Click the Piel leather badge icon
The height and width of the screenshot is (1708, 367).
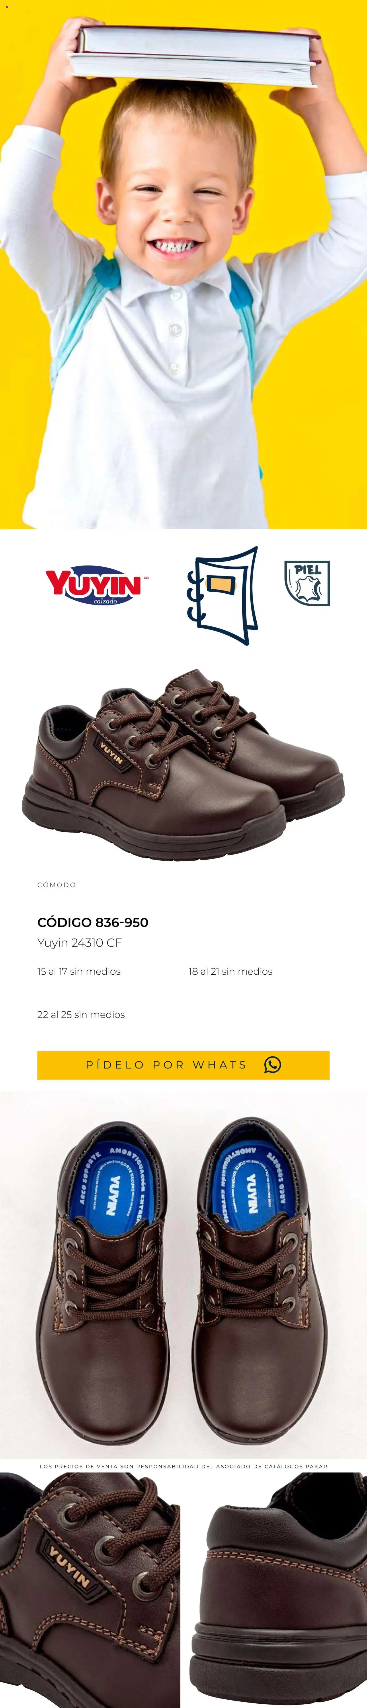(307, 583)
